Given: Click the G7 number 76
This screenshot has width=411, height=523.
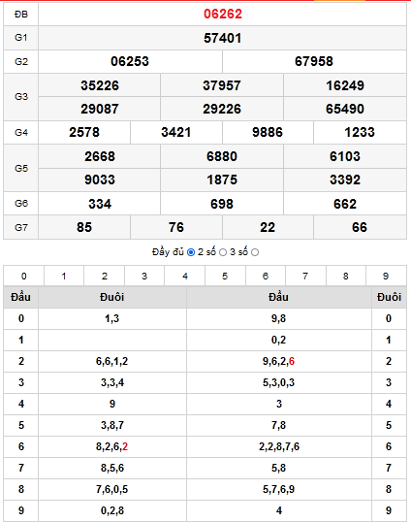Looking at the screenshot, I should (x=176, y=227).
